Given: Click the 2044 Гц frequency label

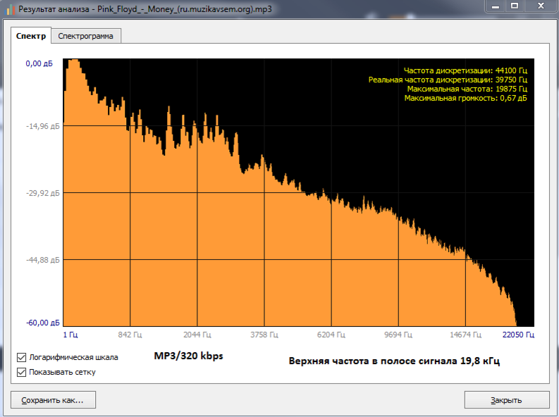Looking at the screenshot, I should (x=197, y=335).
